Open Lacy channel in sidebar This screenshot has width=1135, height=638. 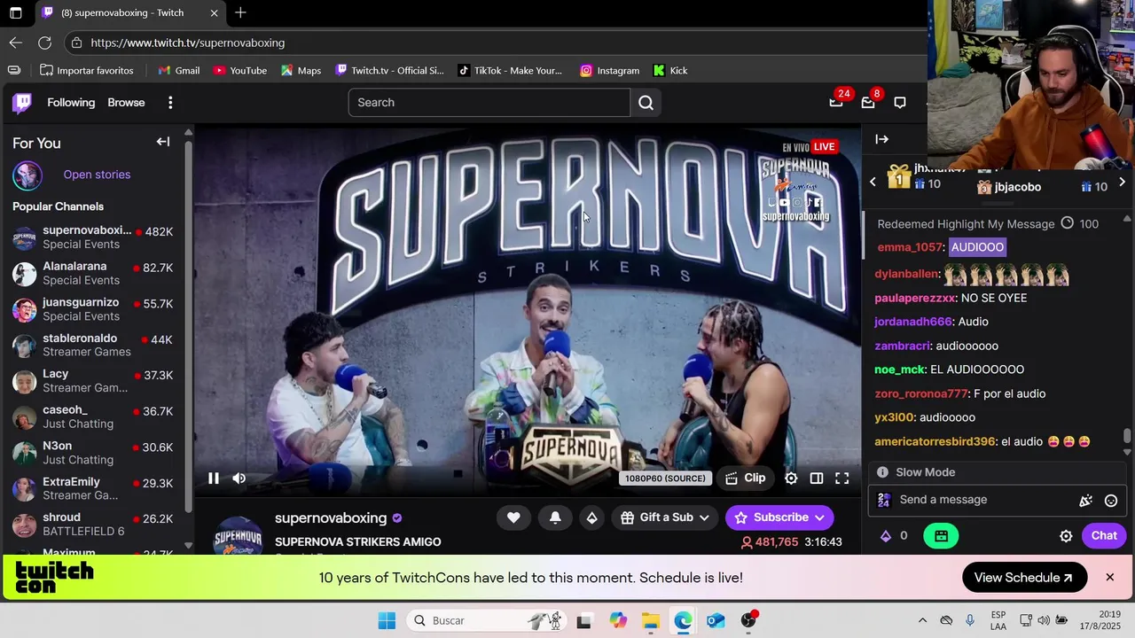click(93, 381)
